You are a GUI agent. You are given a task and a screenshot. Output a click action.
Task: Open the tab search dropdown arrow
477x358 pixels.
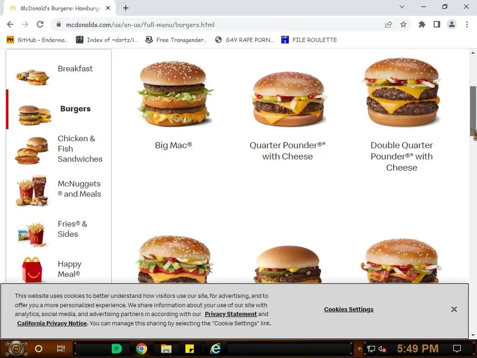pos(402,7)
